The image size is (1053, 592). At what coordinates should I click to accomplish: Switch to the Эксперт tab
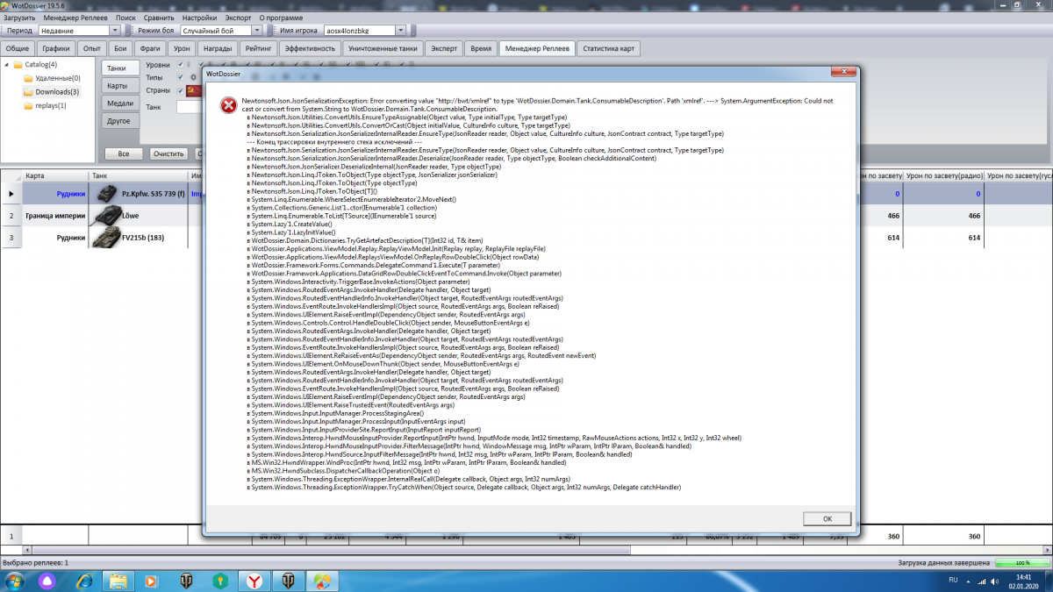click(443, 48)
